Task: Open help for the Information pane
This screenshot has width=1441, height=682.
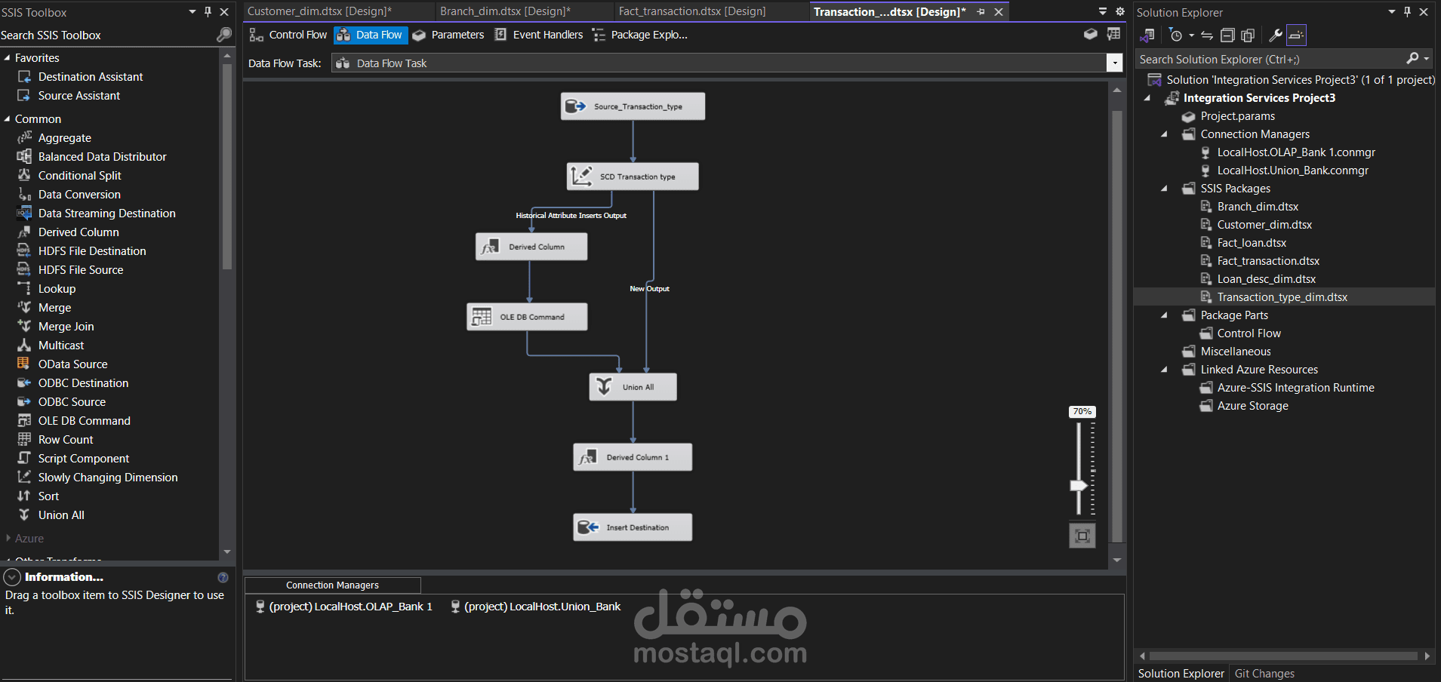Action: point(223,578)
